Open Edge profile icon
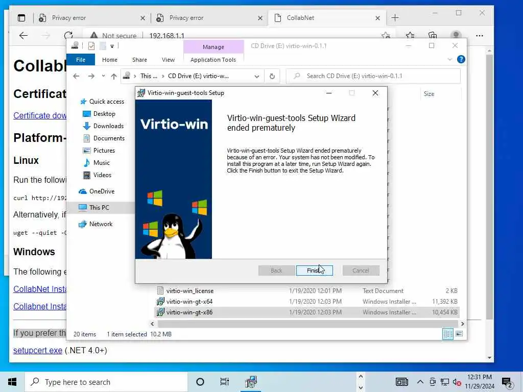Viewport: 523px width, 392px height. 456,35
